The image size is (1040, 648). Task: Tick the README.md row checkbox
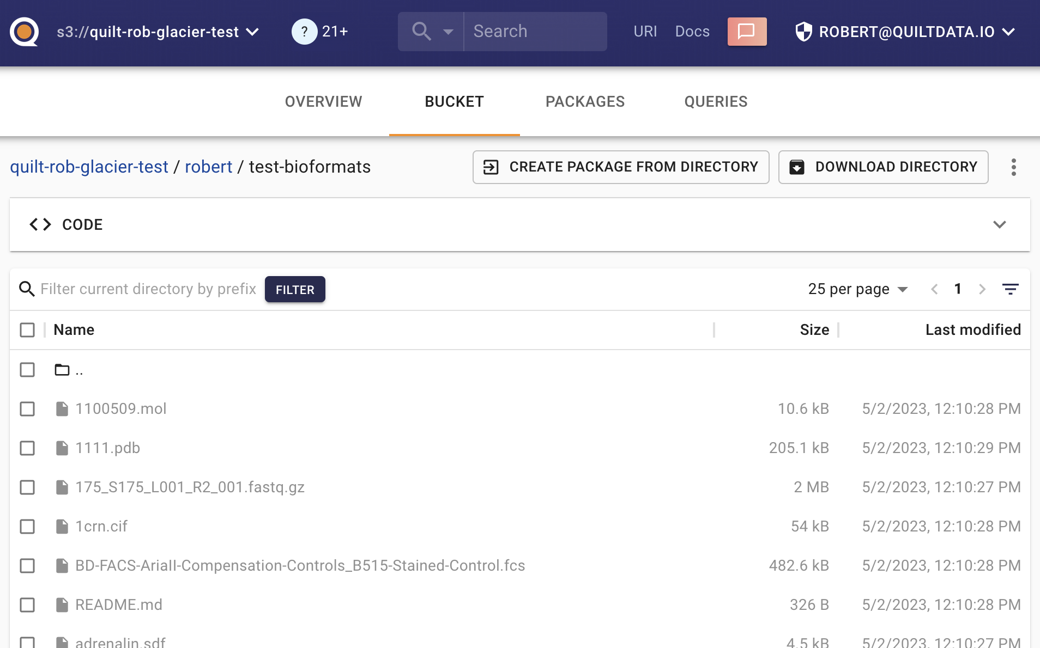point(27,605)
